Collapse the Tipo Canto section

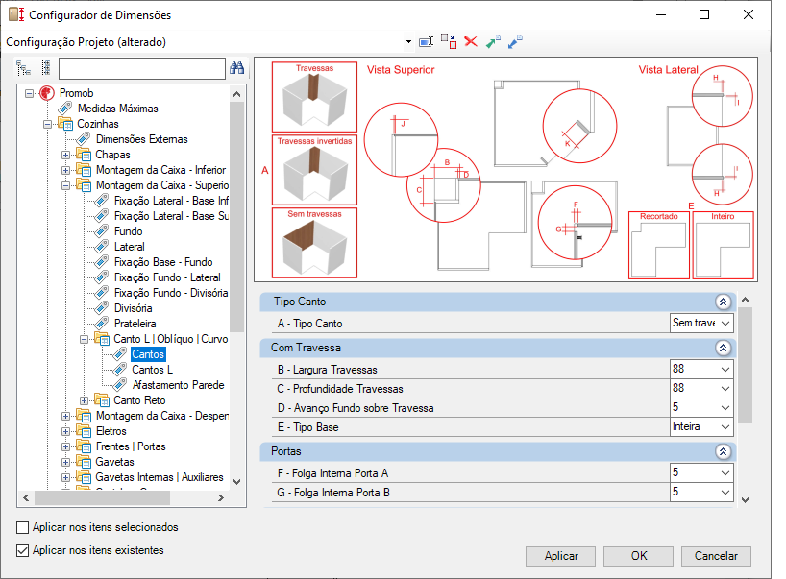[x=723, y=302]
